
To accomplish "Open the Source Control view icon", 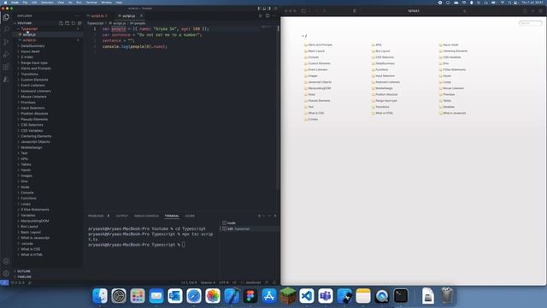I will (6, 42).
